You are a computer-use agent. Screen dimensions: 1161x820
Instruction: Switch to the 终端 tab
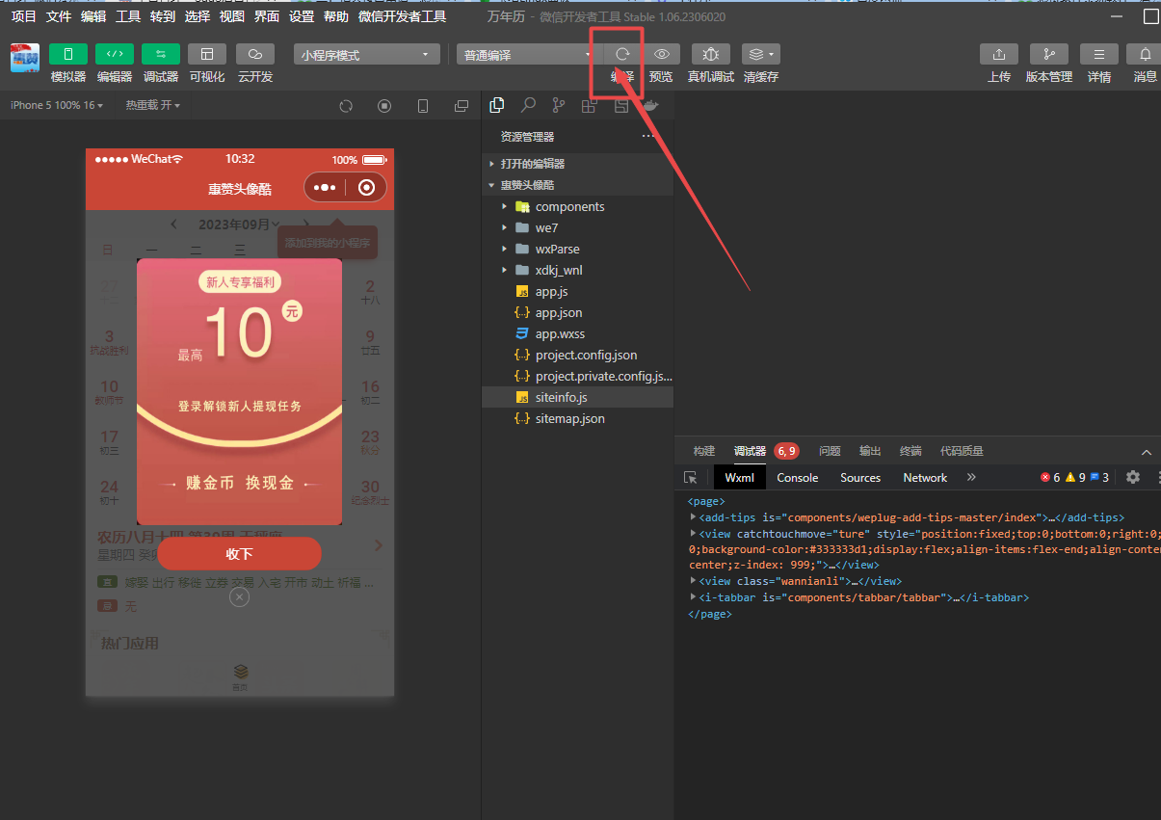tap(910, 451)
